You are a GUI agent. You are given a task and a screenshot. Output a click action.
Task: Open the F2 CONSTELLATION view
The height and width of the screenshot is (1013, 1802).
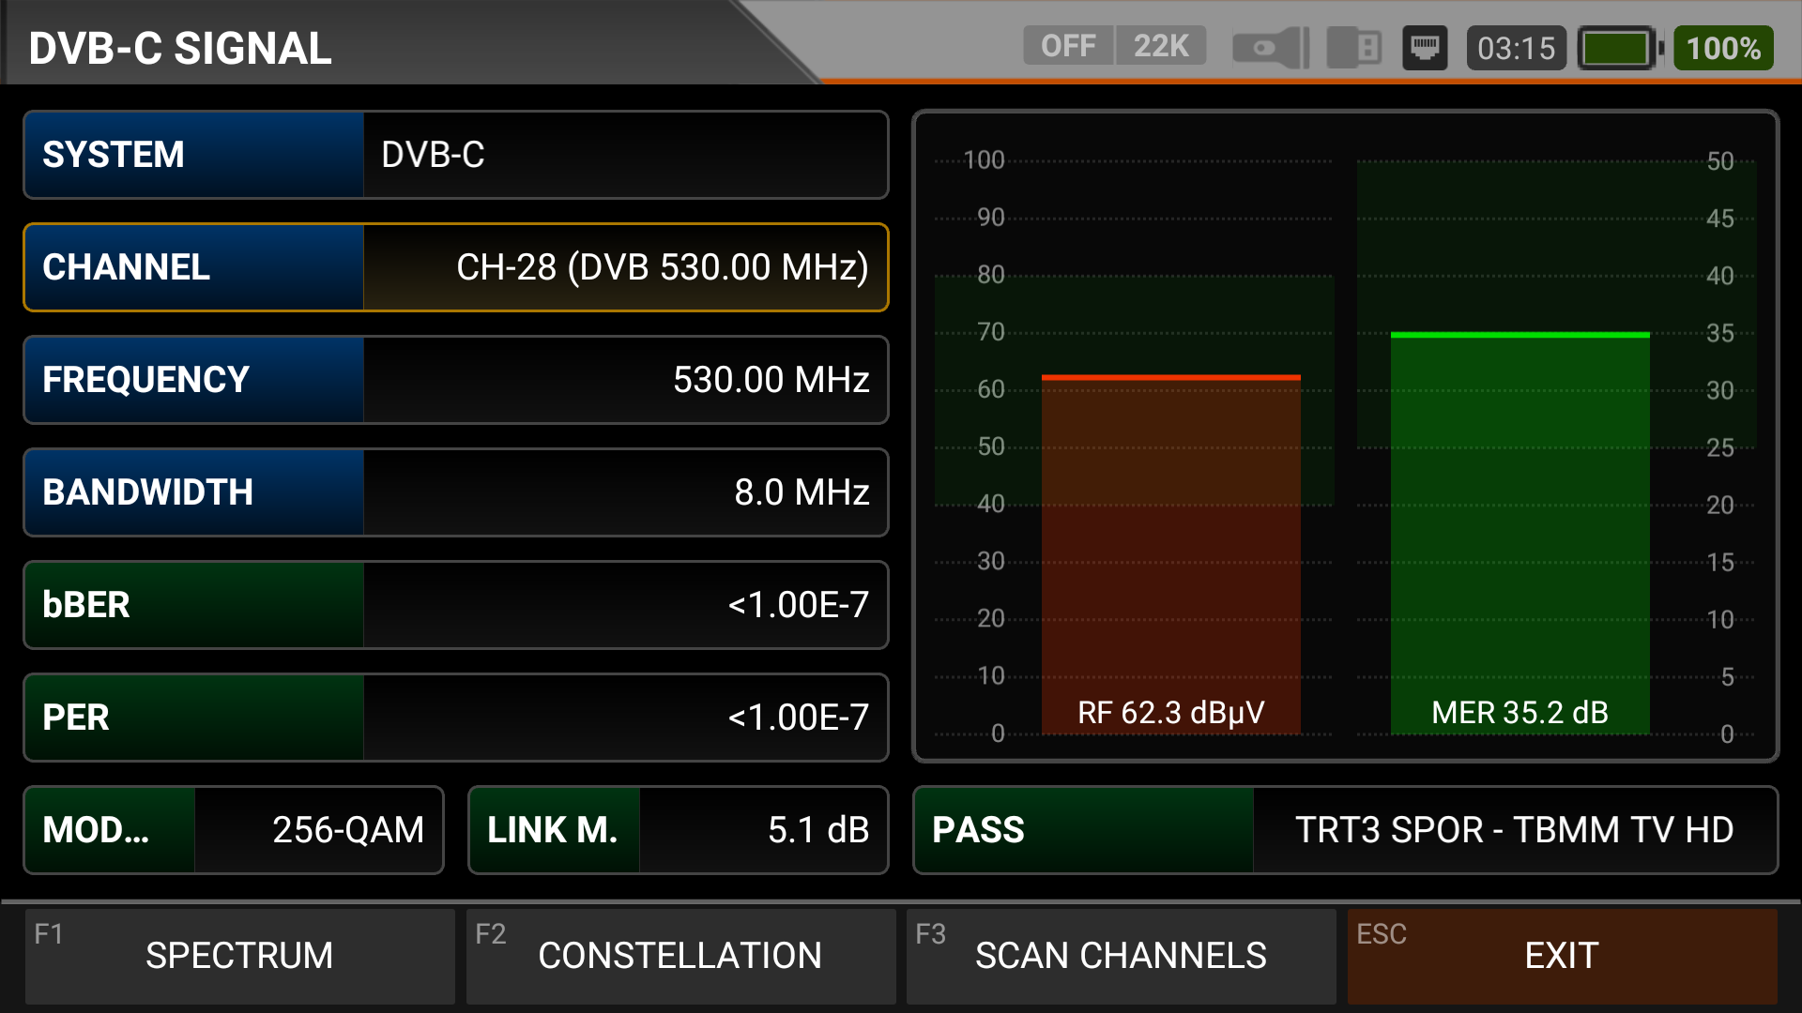680,956
